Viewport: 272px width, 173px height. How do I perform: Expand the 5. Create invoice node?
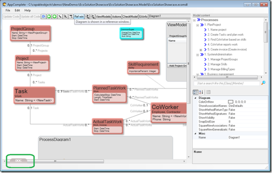(x=201, y=50)
